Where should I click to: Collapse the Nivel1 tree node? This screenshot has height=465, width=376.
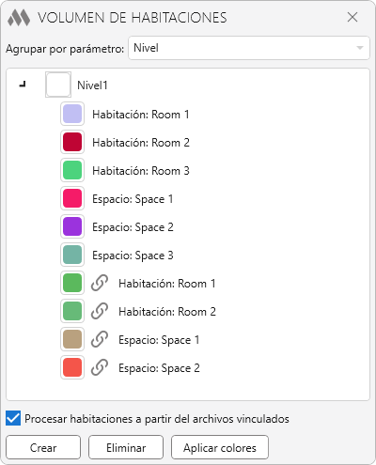tap(23, 85)
